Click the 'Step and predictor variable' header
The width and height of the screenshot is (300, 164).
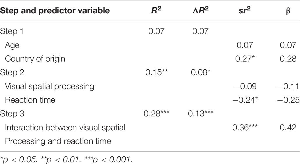click(x=55, y=10)
